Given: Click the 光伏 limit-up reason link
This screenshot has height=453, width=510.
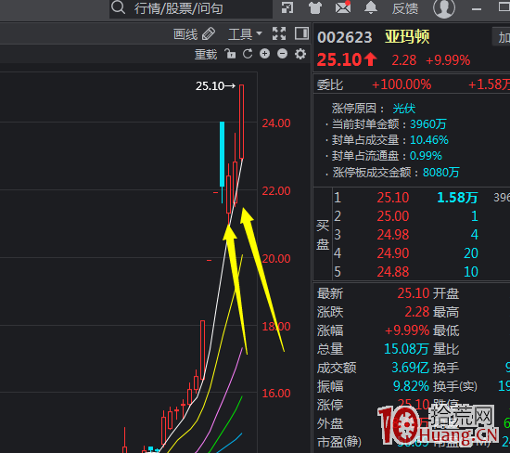Looking at the screenshot, I should click(x=404, y=108).
